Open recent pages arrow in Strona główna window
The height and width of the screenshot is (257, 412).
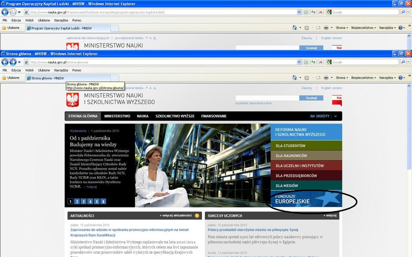click(19, 62)
